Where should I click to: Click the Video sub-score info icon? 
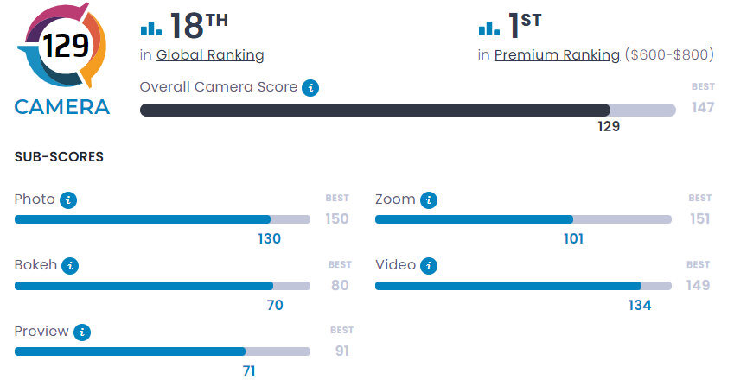[x=430, y=265]
